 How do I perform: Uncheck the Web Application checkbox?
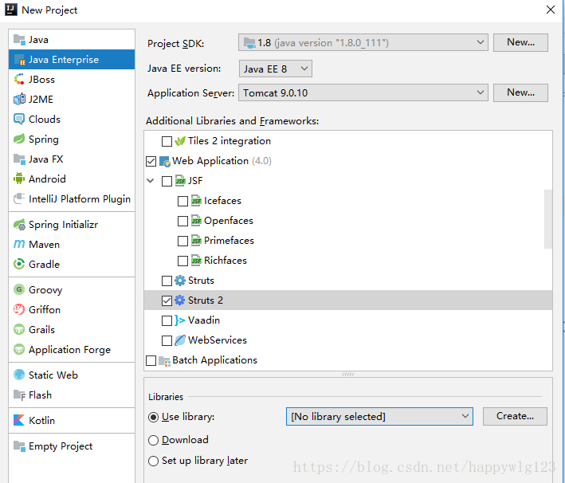click(151, 161)
